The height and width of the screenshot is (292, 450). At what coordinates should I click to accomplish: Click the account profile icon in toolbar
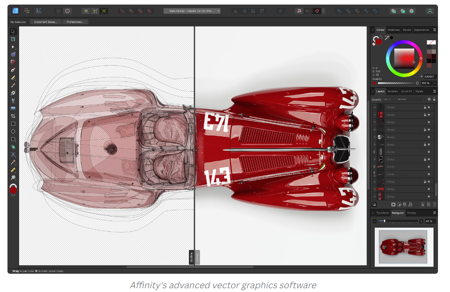coord(430,11)
